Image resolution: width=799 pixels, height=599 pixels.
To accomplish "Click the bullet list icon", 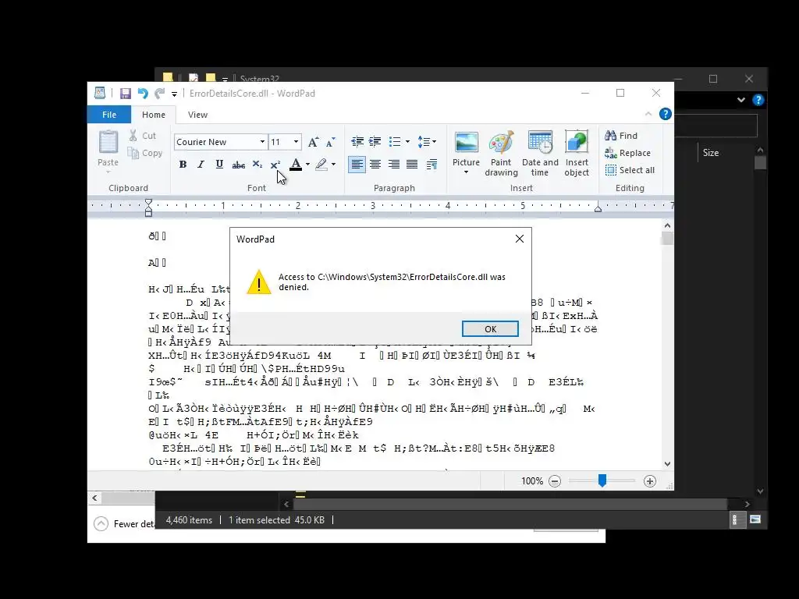I will [395, 142].
